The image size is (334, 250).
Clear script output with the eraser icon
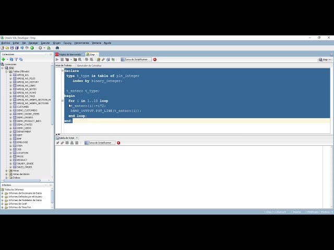click(x=62, y=143)
